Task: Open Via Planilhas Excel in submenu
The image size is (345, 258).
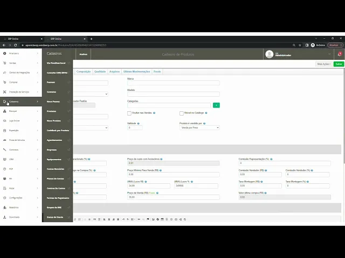Action: coord(56,63)
